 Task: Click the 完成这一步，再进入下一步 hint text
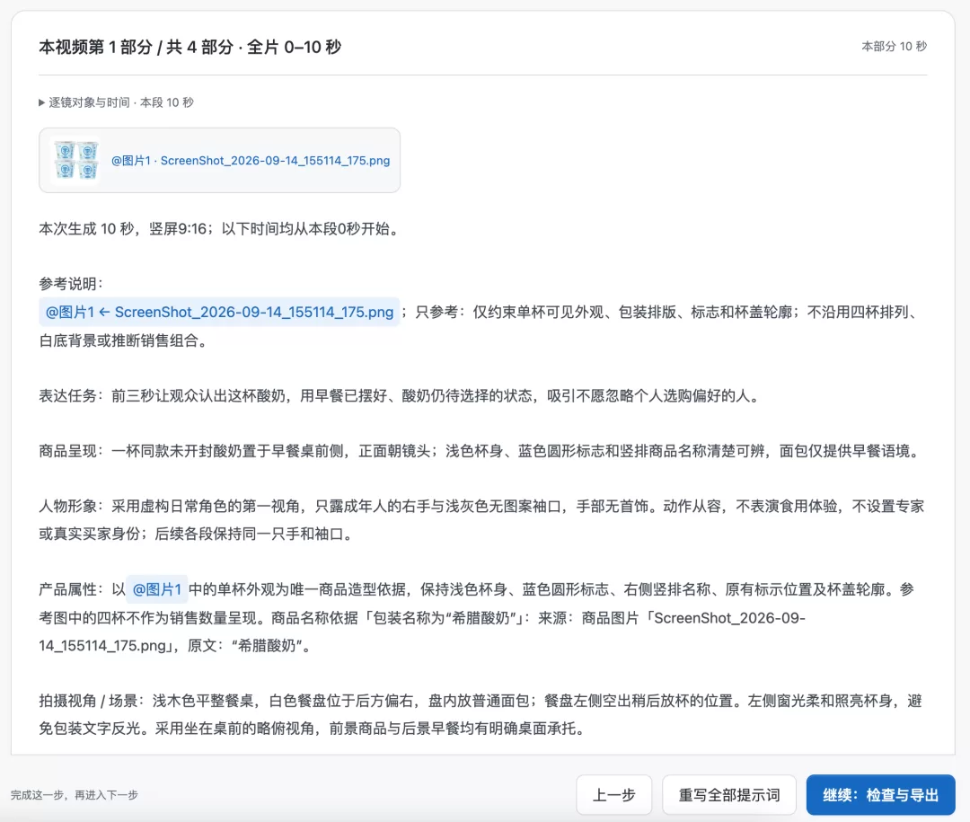(75, 795)
